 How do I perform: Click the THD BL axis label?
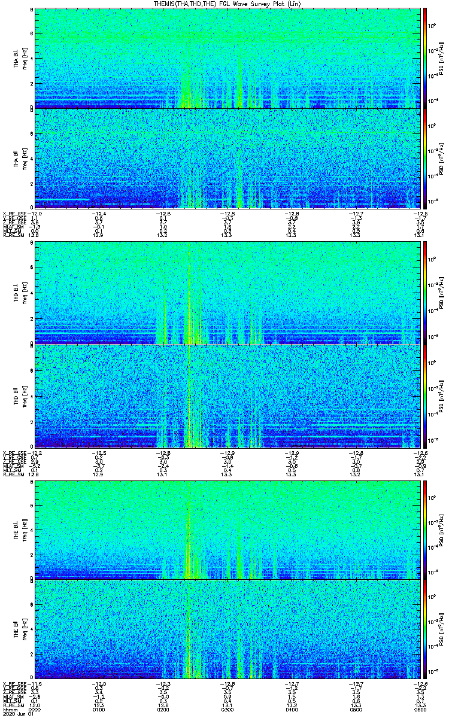[17, 294]
